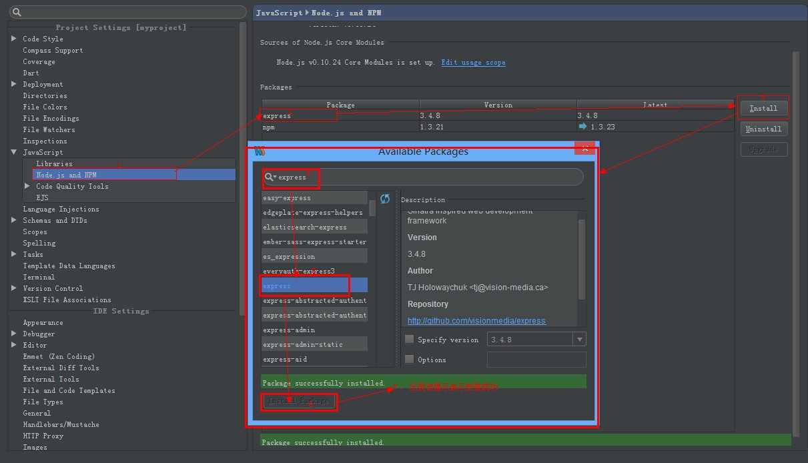Open External Diff Tools settings

pos(61,368)
